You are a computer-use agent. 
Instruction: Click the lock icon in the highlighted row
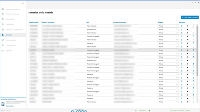pos(181,50)
